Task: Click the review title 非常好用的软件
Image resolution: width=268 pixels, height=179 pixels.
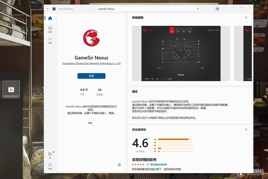Action: [x=144, y=160]
